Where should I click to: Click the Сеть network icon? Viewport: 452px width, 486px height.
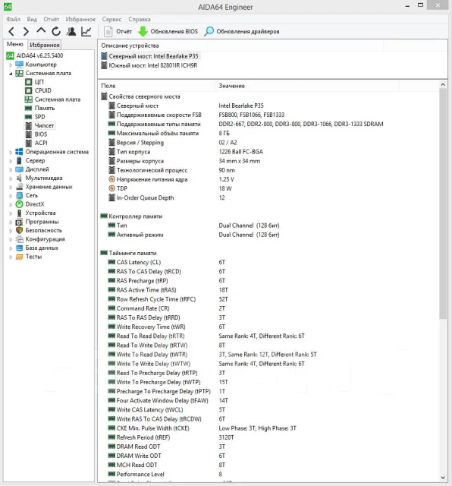point(19,195)
